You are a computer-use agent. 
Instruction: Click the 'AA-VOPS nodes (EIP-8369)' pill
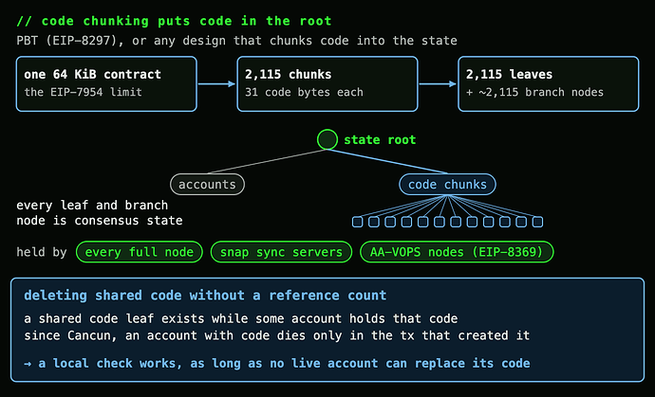click(x=457, y=252)
